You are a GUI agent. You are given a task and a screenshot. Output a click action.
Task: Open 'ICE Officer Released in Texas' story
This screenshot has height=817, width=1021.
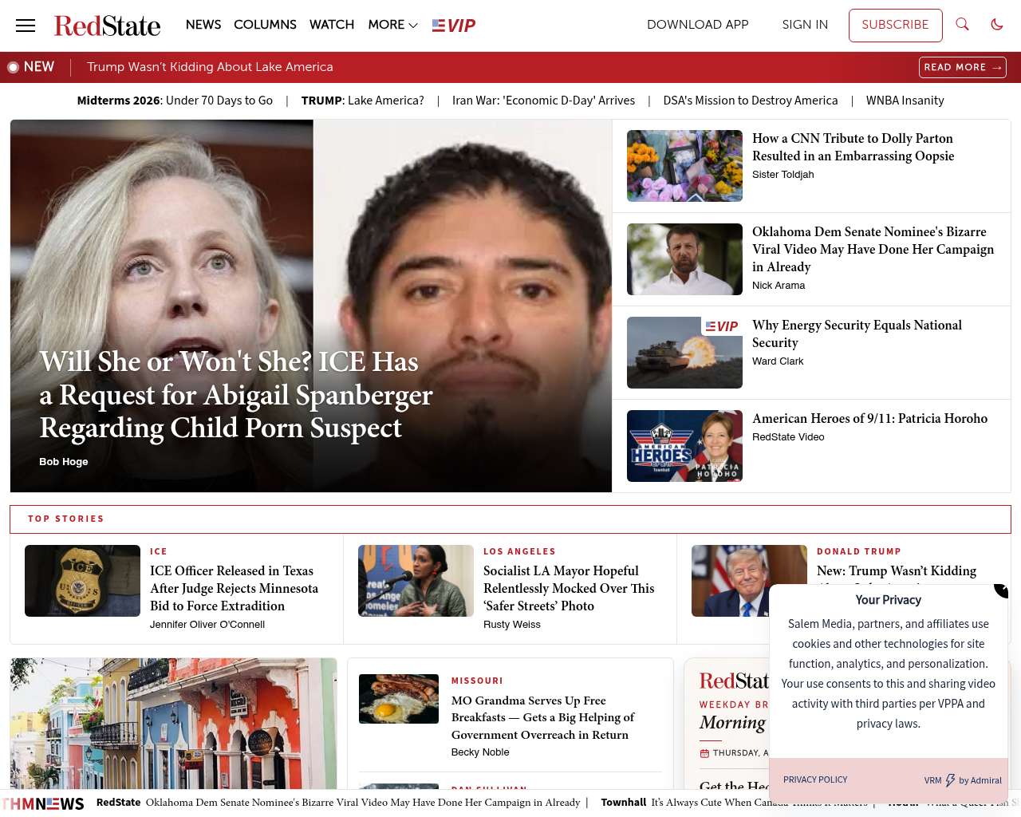(234, 589)
